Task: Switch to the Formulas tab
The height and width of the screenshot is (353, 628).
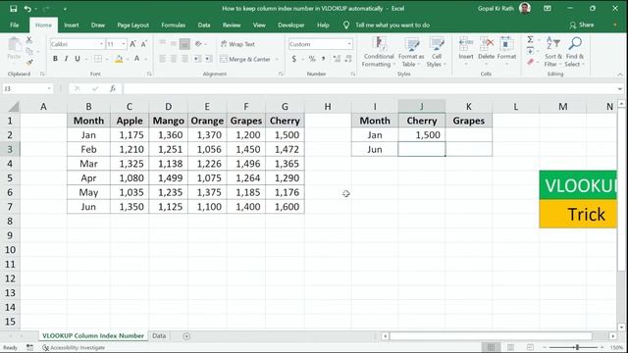Action: (x=173, y=25)
